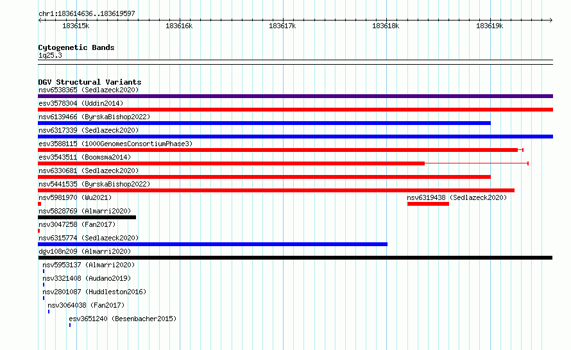
Task: Click the 1q25.3 band label
Action: click(50, 55)
